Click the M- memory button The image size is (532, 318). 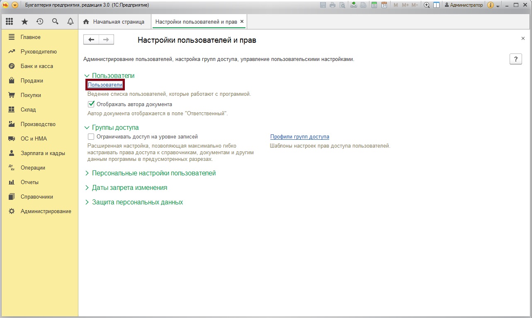click(x=415, y=5)
